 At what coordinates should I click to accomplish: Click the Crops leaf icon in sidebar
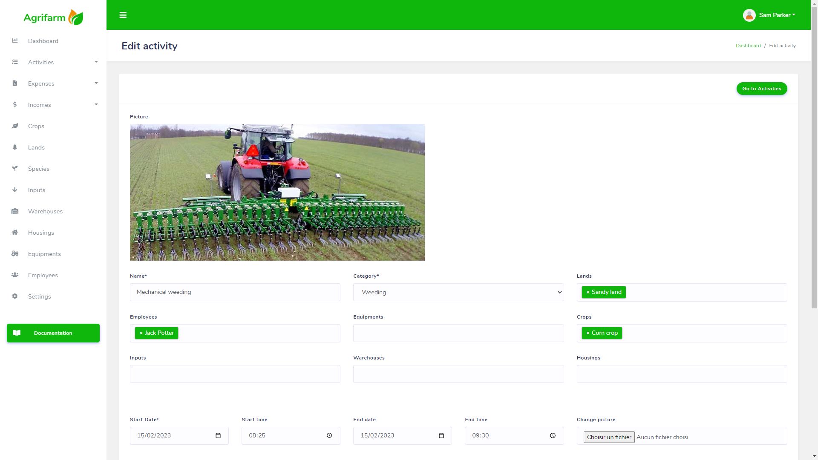(15, 126)
